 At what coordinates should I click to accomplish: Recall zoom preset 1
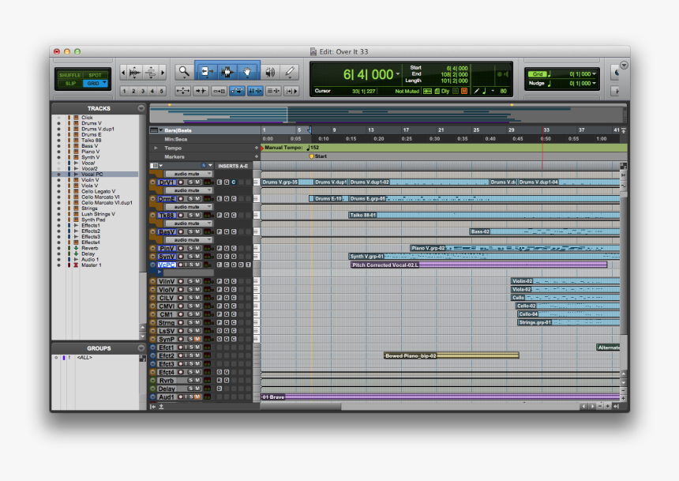tap(124, 91)
